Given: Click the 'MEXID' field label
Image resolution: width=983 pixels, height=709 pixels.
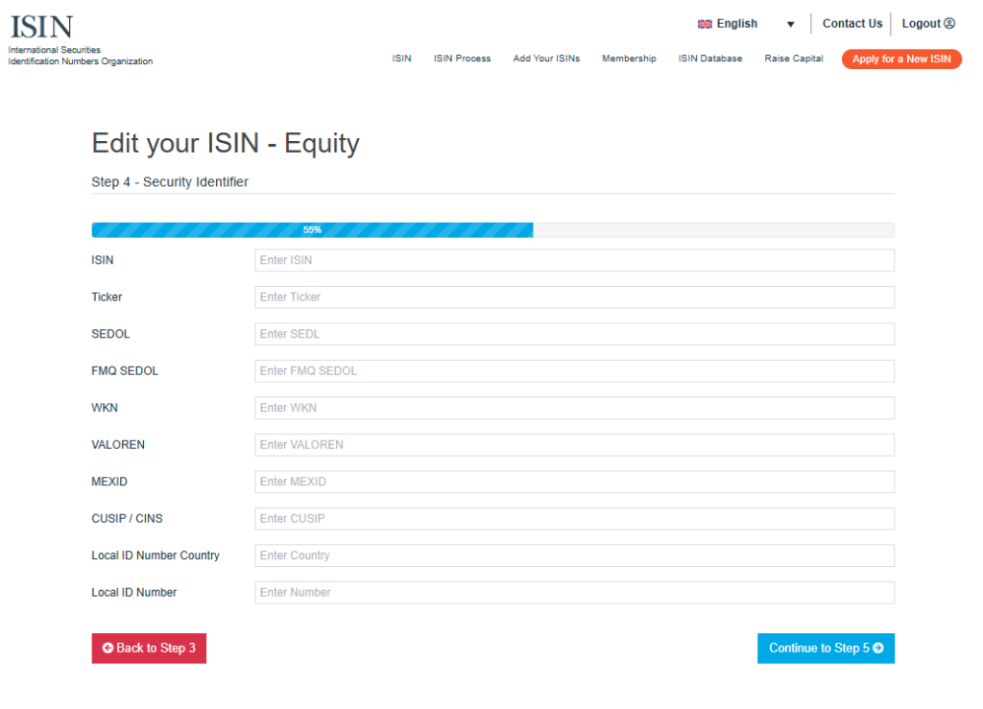Looking at the screenshot, I should tap(109, 482).
